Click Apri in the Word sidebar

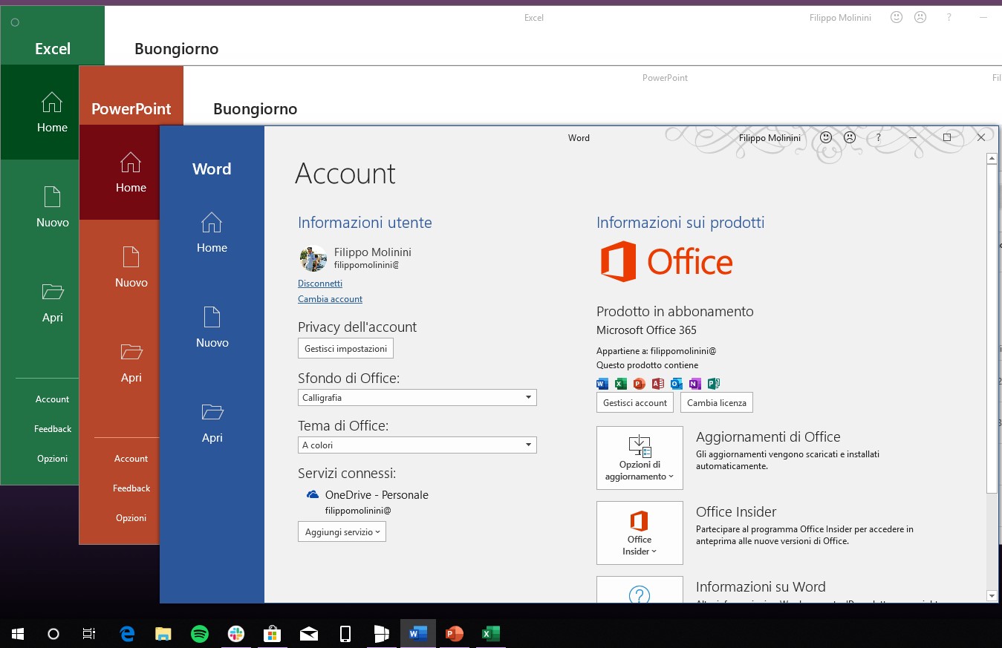tap(212, 422)
